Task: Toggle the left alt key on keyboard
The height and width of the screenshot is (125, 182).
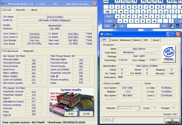Action: tap(122, 26)
